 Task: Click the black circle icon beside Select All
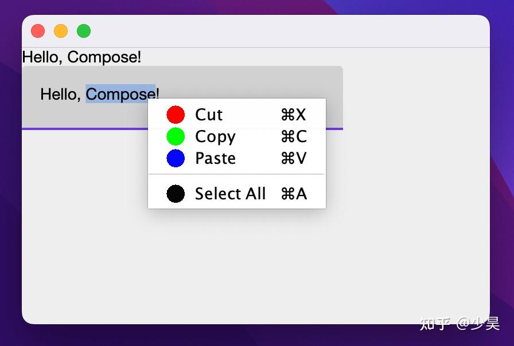[176, 194]
